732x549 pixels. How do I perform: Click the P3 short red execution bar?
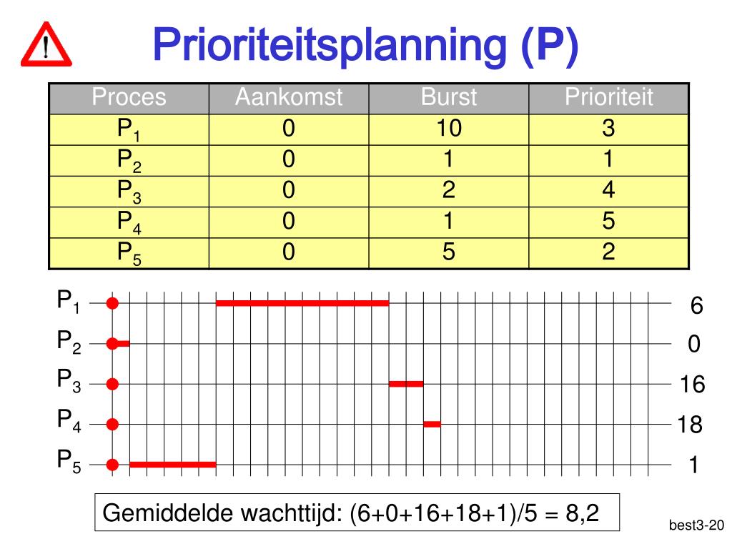click(x=406, y=384)
